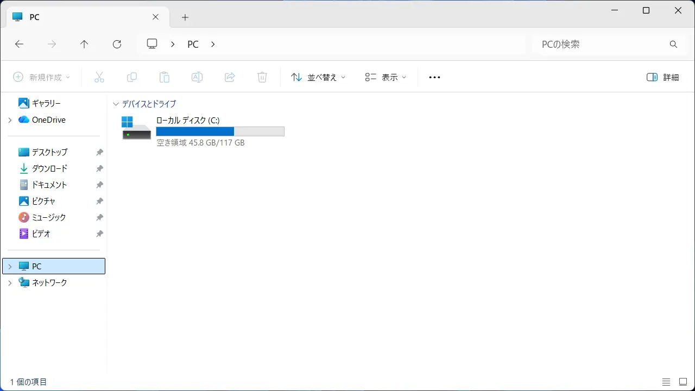This screenshot has width=695, height=391.
Task: Click chevron before PC in address bar
Action: [173, 44]
